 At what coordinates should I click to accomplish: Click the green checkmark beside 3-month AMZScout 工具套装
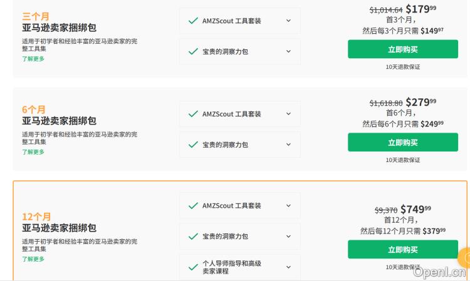(193, 21)
